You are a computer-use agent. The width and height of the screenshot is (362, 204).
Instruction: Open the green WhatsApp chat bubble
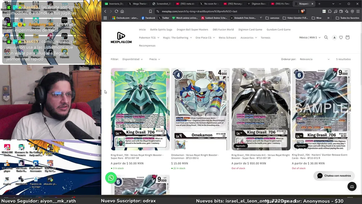pos(111,178)
